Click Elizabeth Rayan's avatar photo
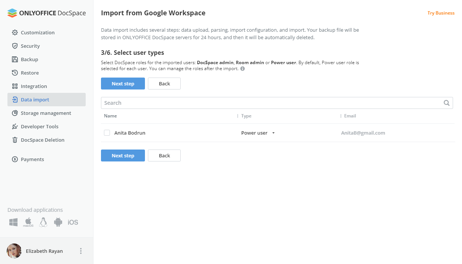The height and width of the screenshot is (264, 462). tap(14, 251)
